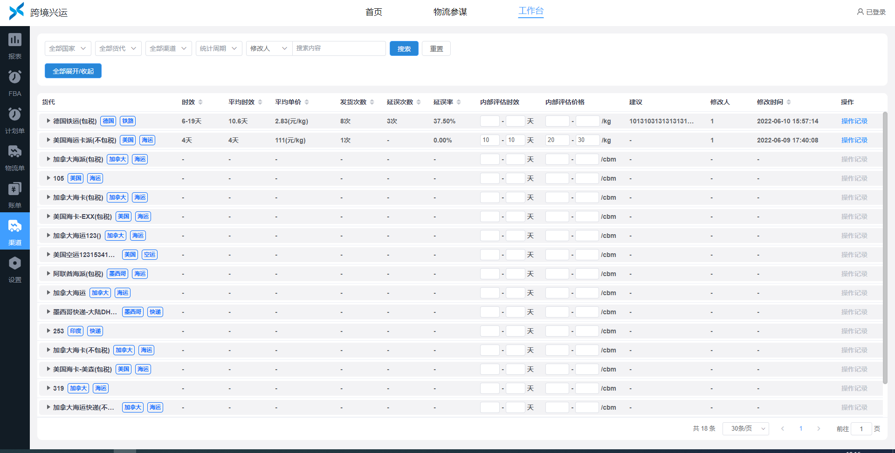Click the 跨境兴运 logo

point(38,12)
